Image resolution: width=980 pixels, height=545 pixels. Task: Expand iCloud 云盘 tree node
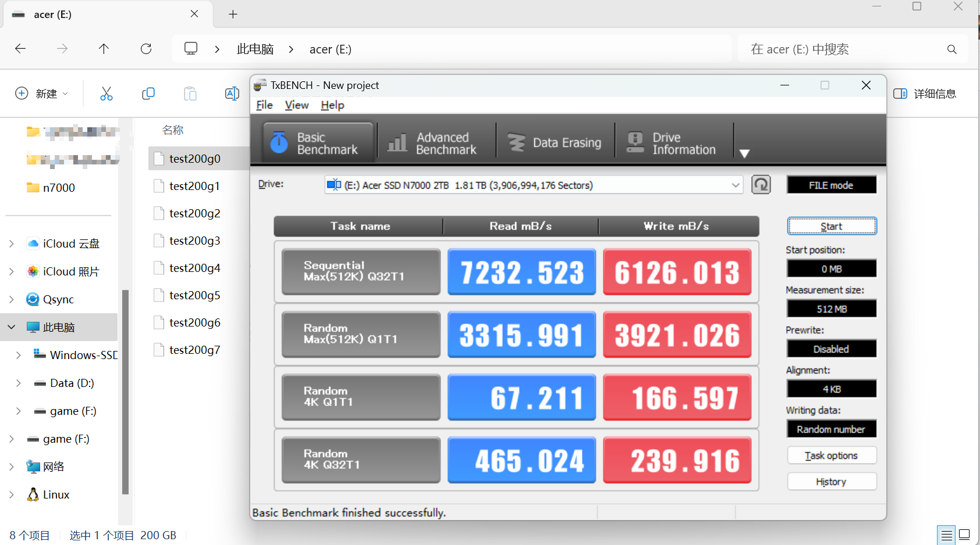pos(11,243)
